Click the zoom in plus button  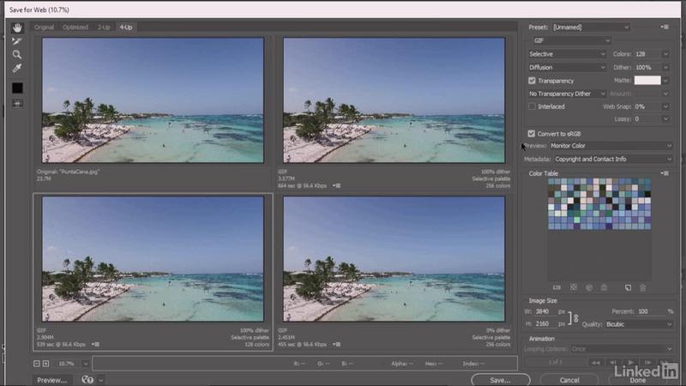point(46,364)
